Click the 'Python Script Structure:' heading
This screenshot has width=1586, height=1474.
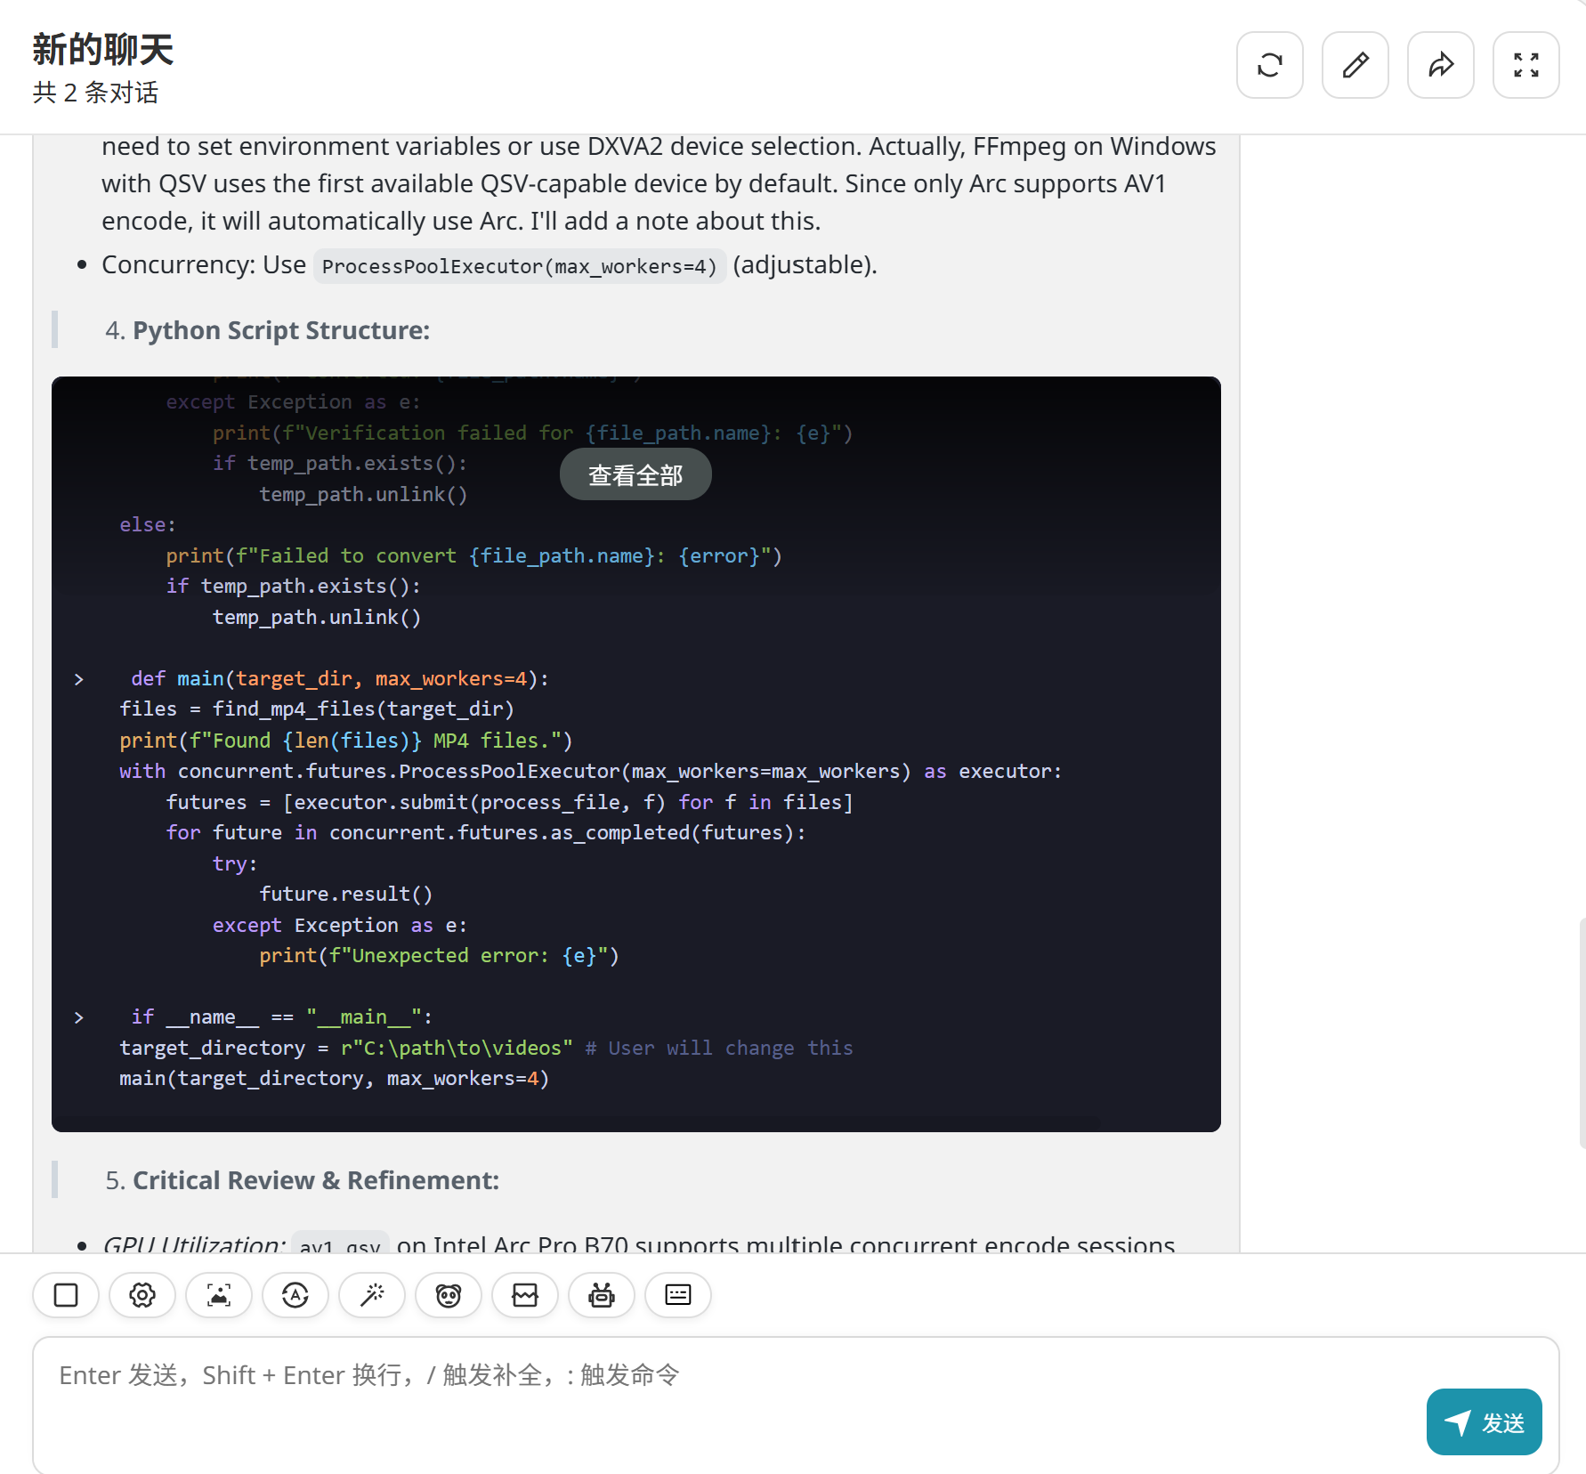(x=281, y=330)
